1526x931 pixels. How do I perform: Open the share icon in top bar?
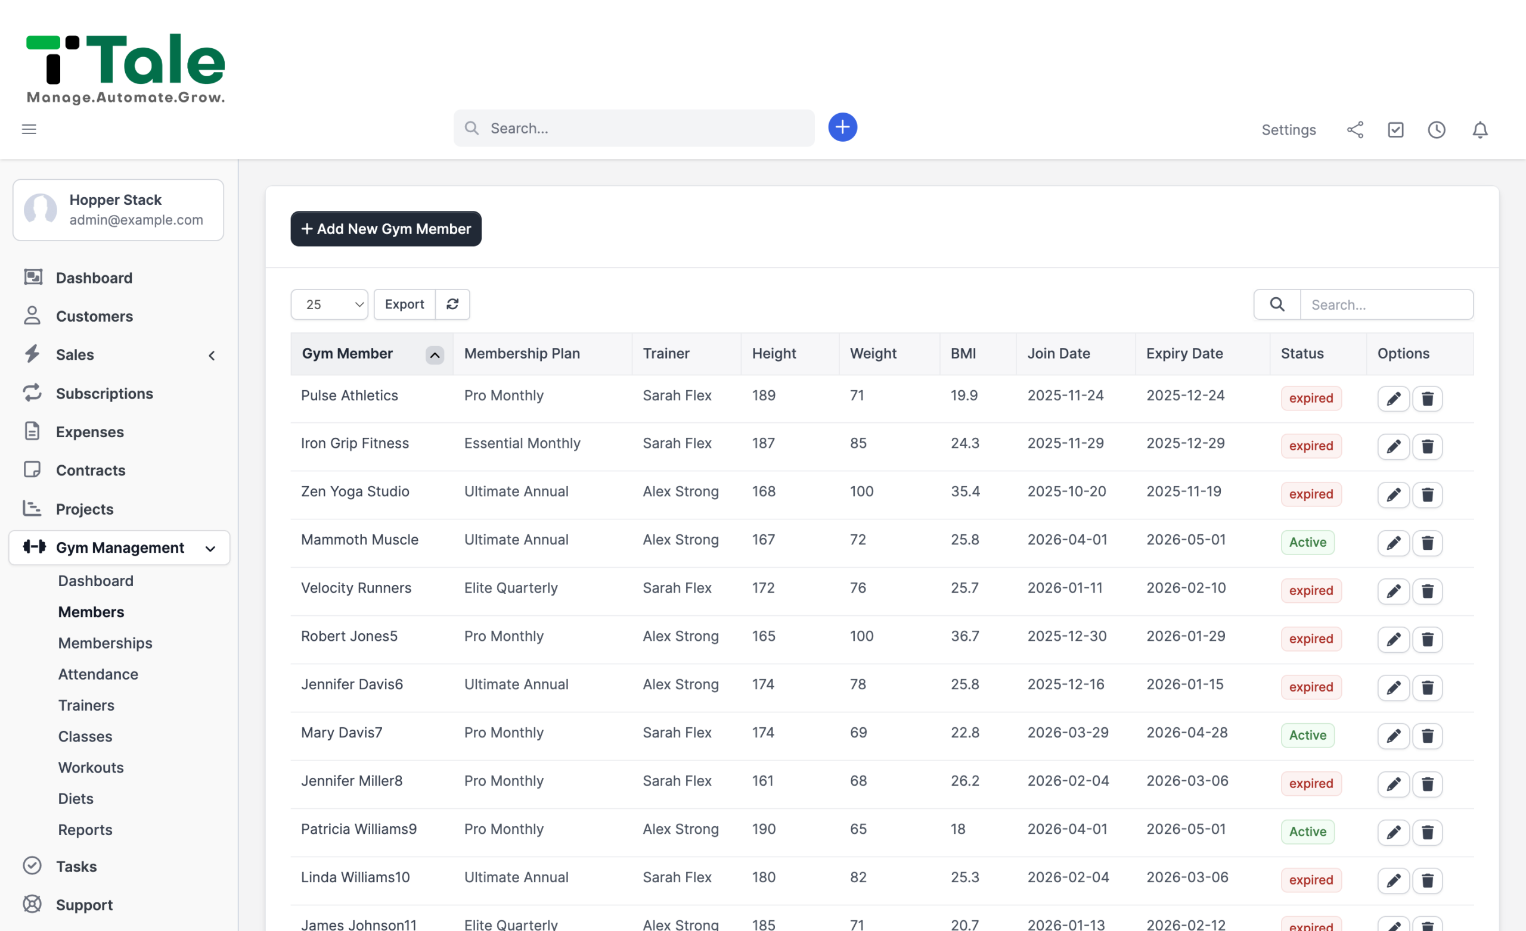click(1355, 129)
